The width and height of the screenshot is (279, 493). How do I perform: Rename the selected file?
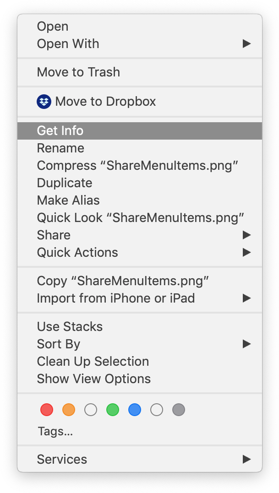pos(60,148)
